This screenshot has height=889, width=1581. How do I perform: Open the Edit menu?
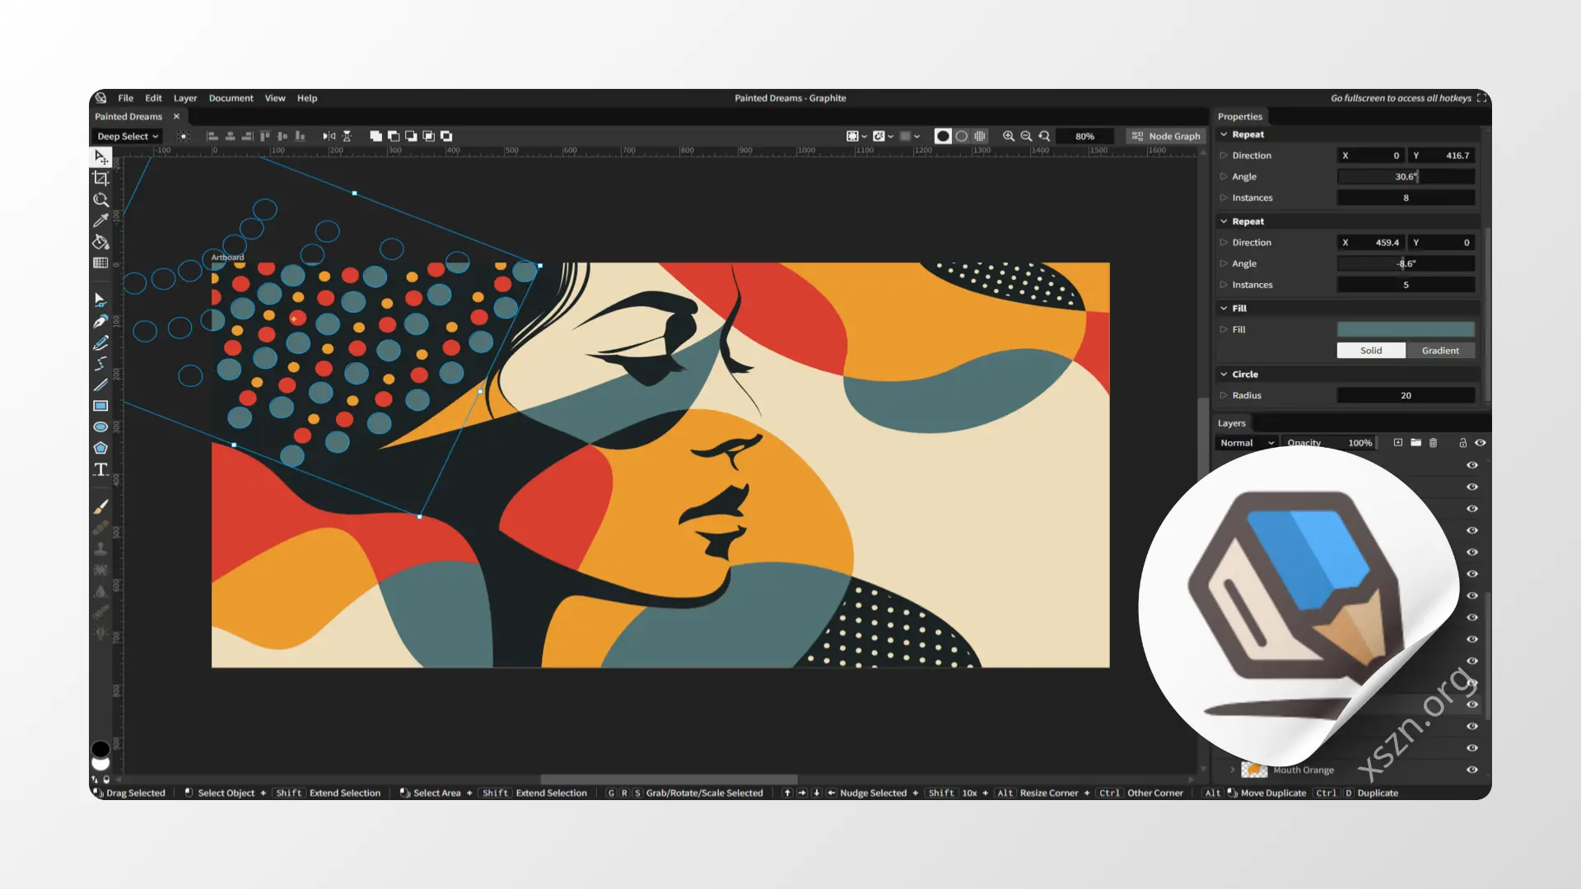click(153, 98)
